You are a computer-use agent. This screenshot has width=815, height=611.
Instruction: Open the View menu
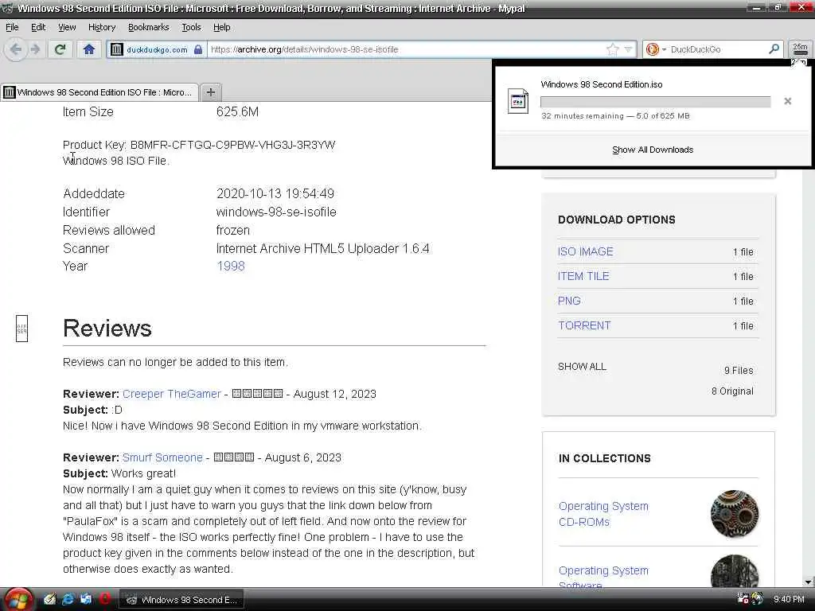pyautogui.click(x=67, y=27)
